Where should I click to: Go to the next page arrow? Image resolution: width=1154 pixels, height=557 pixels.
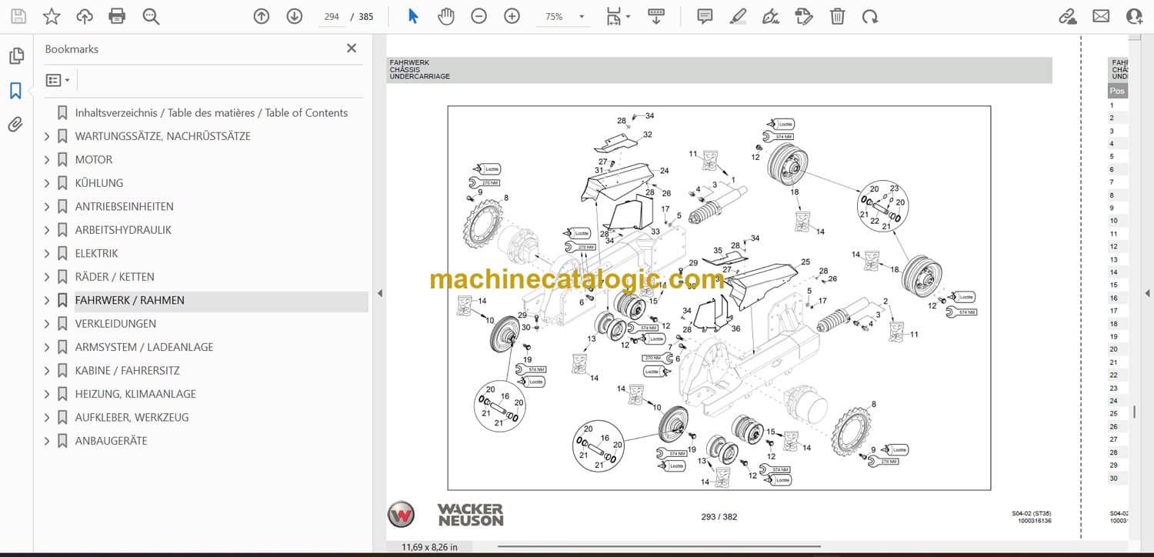(x=295, y=16)
